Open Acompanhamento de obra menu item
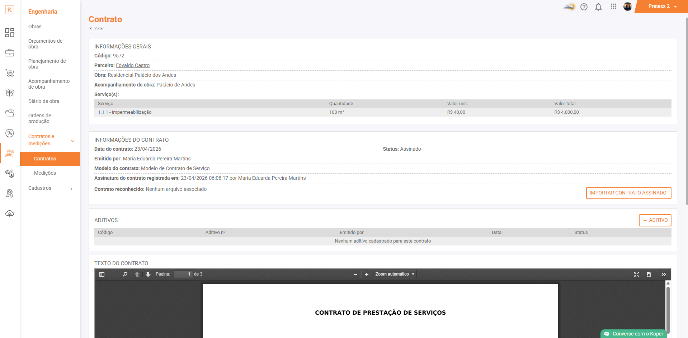Image resolution: width=688 pixels, height=338 pixels. click(49, 84)
